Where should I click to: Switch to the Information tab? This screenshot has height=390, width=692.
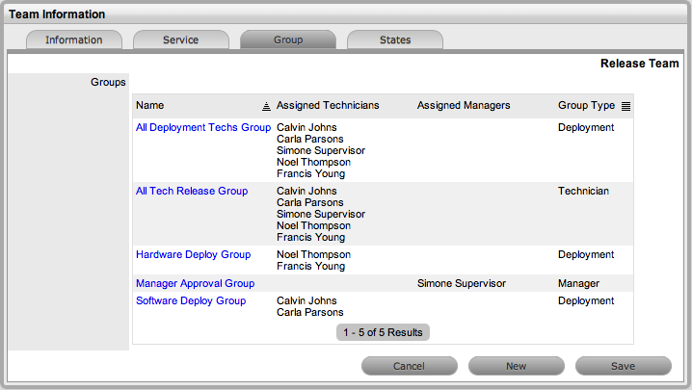pyautogui.click(x=72, y=40)
